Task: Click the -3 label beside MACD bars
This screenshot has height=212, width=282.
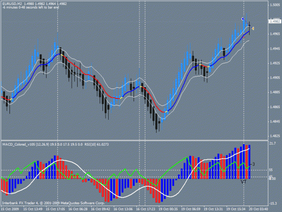Action: [253, 164]
